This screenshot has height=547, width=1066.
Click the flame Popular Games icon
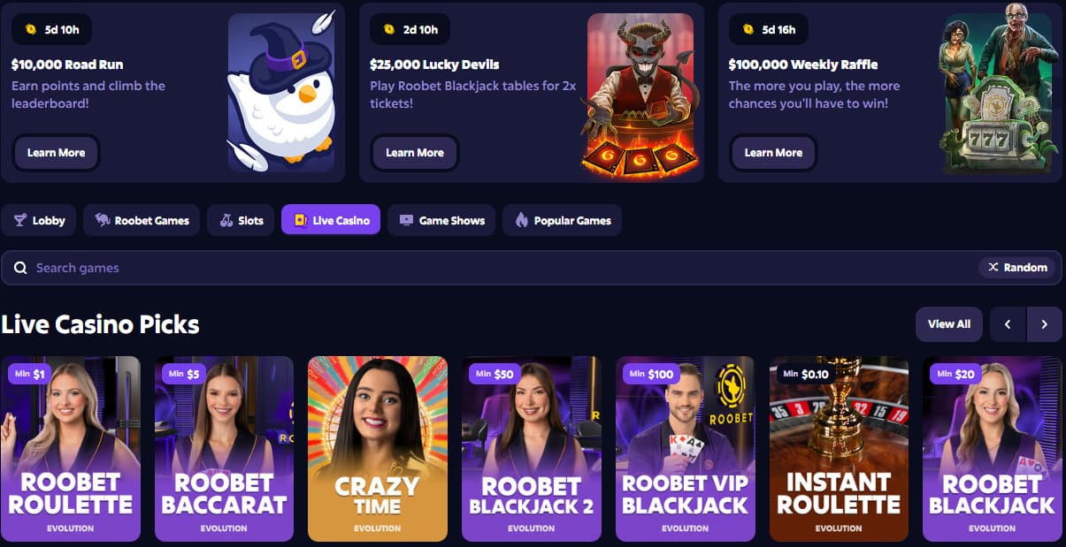[x=522, y=220]
